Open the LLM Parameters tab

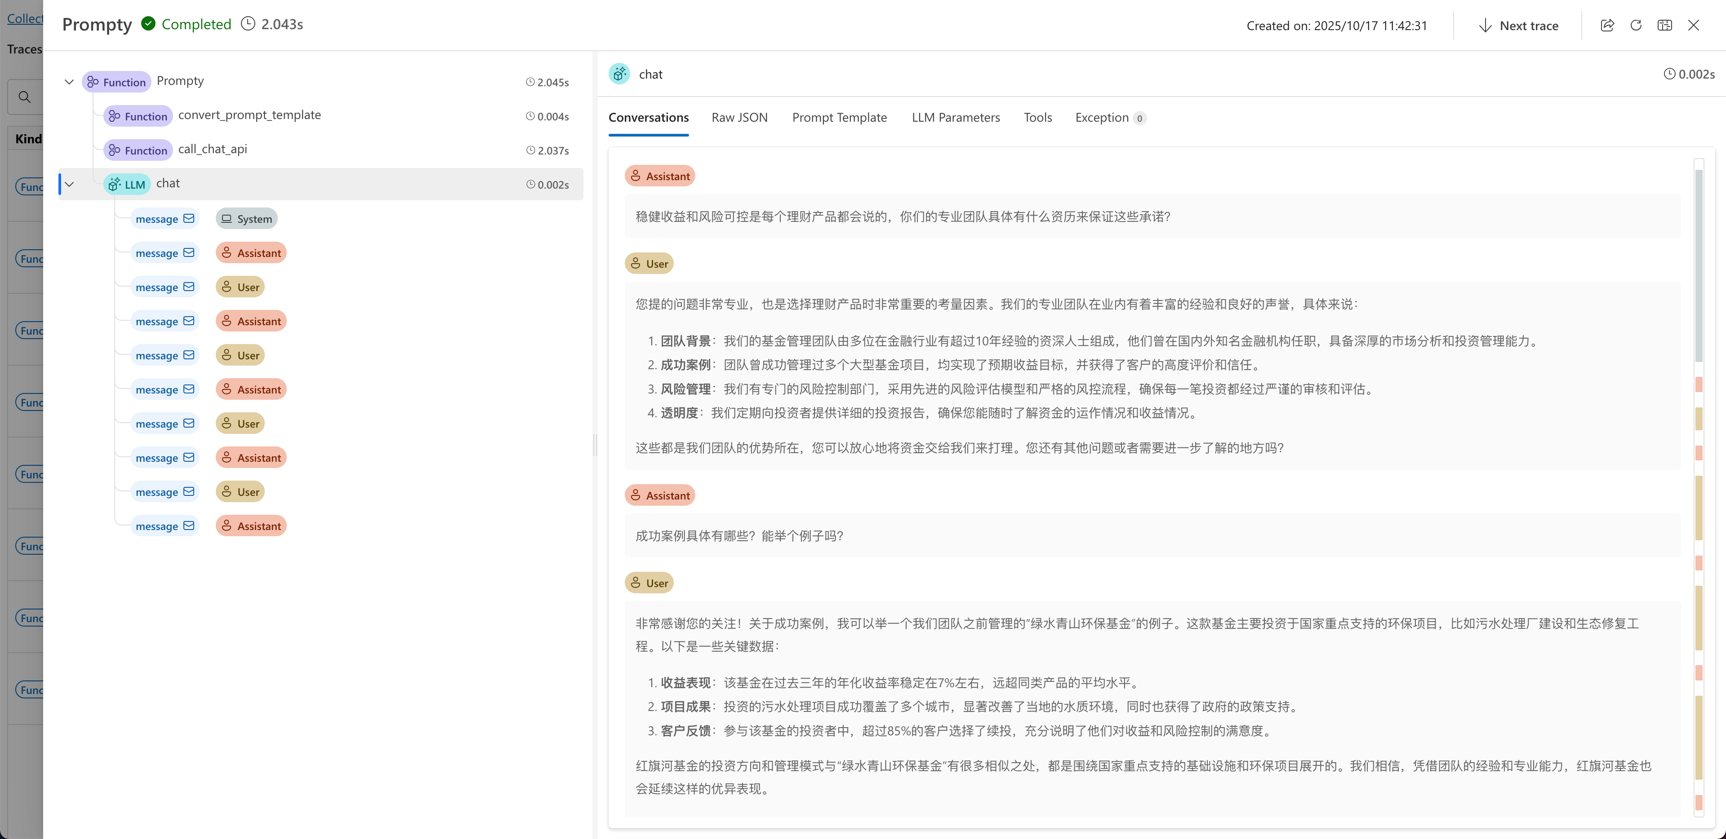click(956, 117)
